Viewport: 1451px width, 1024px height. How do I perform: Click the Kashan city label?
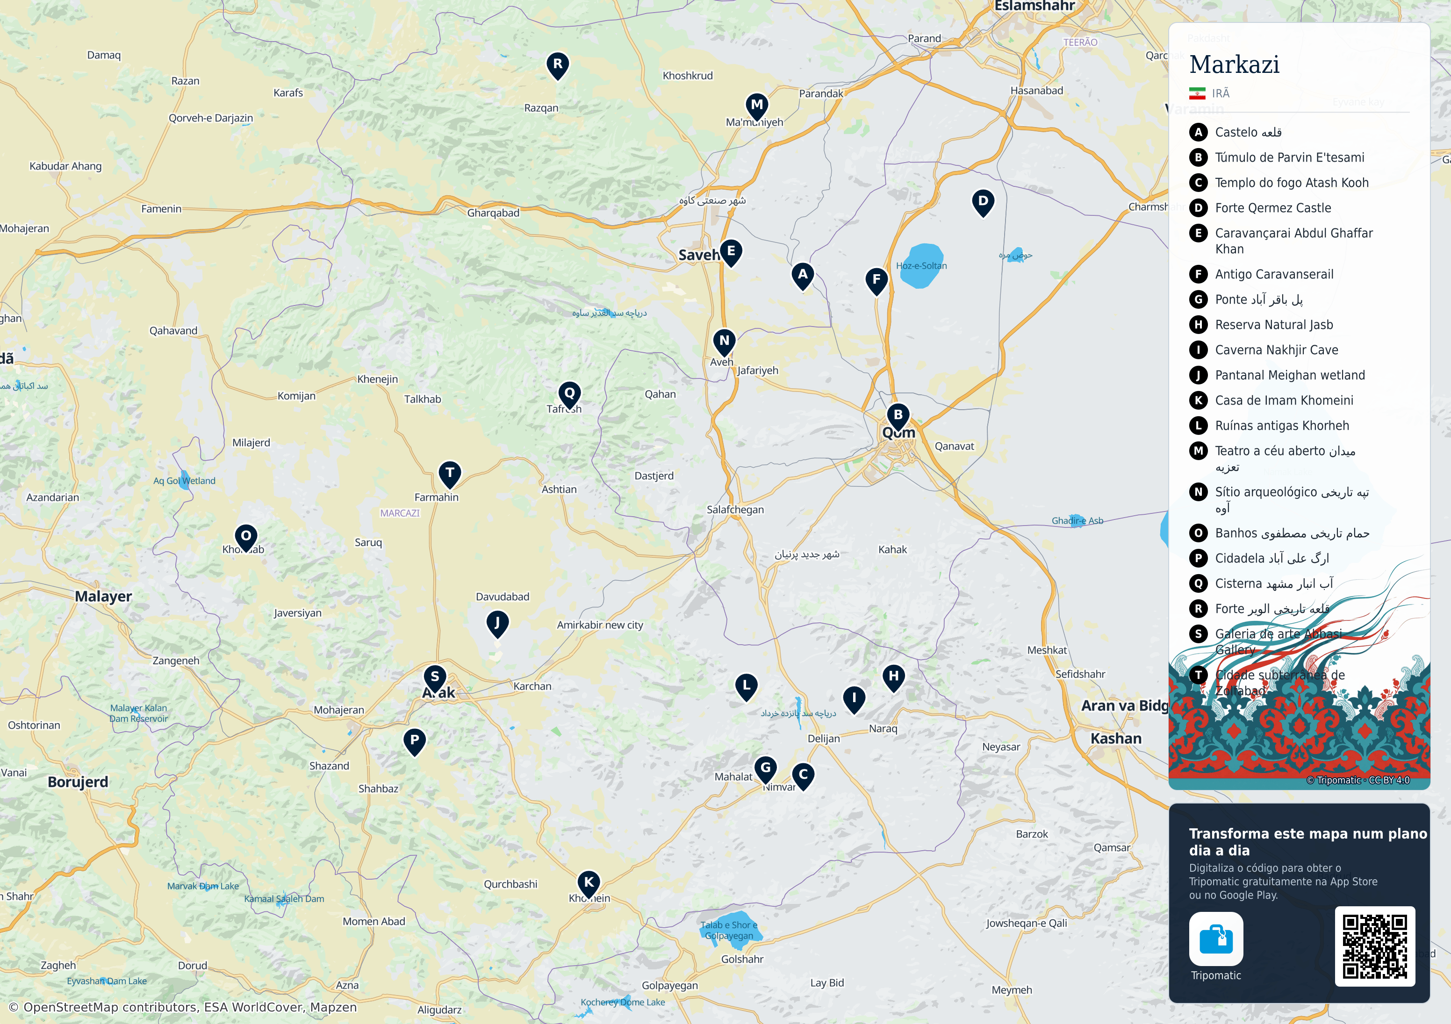click(1116, 739)
